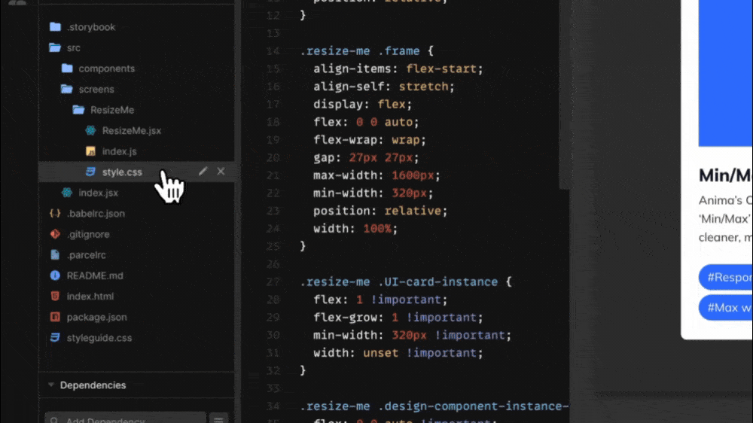The height and width of the screenshot is (423, 753).
Task: Click the CSS icon beside styleguide.css
Action: click(x=55, y=338)
